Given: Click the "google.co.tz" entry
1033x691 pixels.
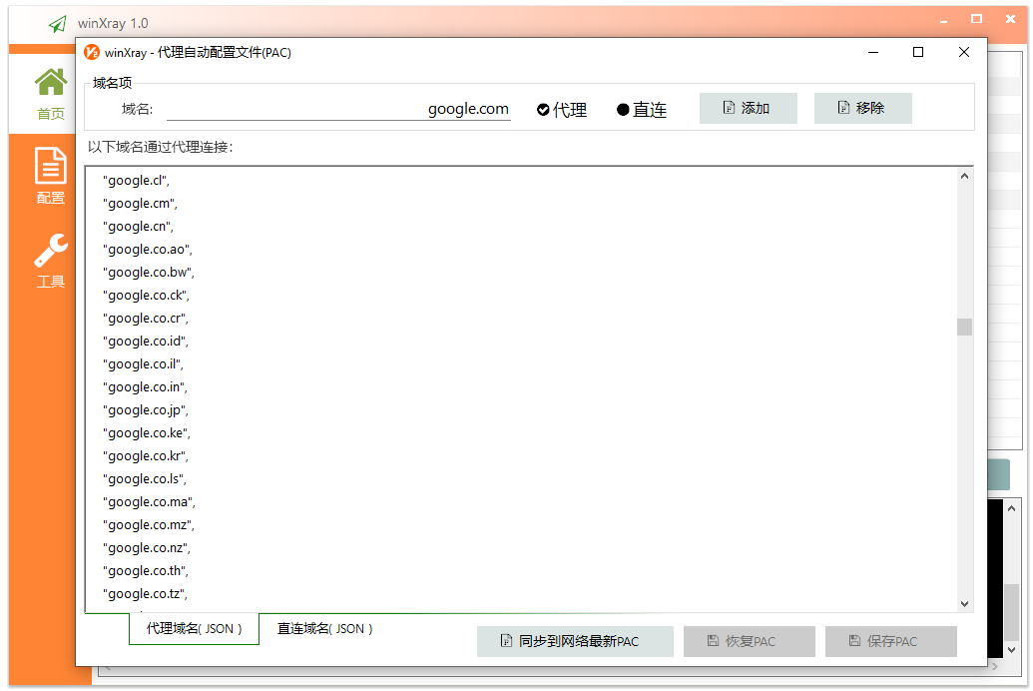Looking at the screenshot, I should pyautogui.click(x=145, y=595).
